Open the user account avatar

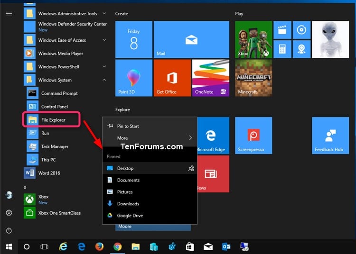click(x=9, y=195)
